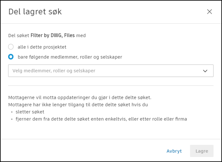222x162 pixels.
Task: Select the 'bare følgende medlemmer' radio button
Action: 11,57
